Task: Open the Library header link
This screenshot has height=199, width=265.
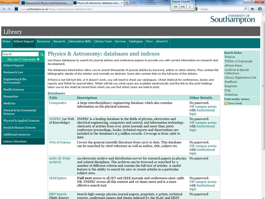Action: 13,32
